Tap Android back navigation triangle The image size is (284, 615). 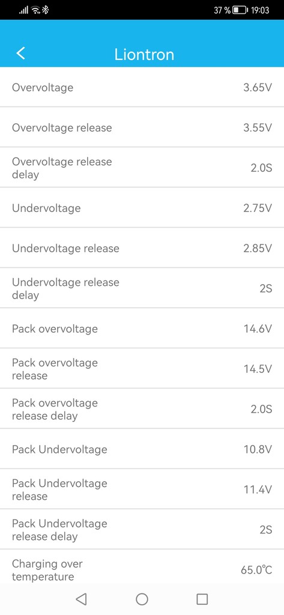tap(81, 599)
